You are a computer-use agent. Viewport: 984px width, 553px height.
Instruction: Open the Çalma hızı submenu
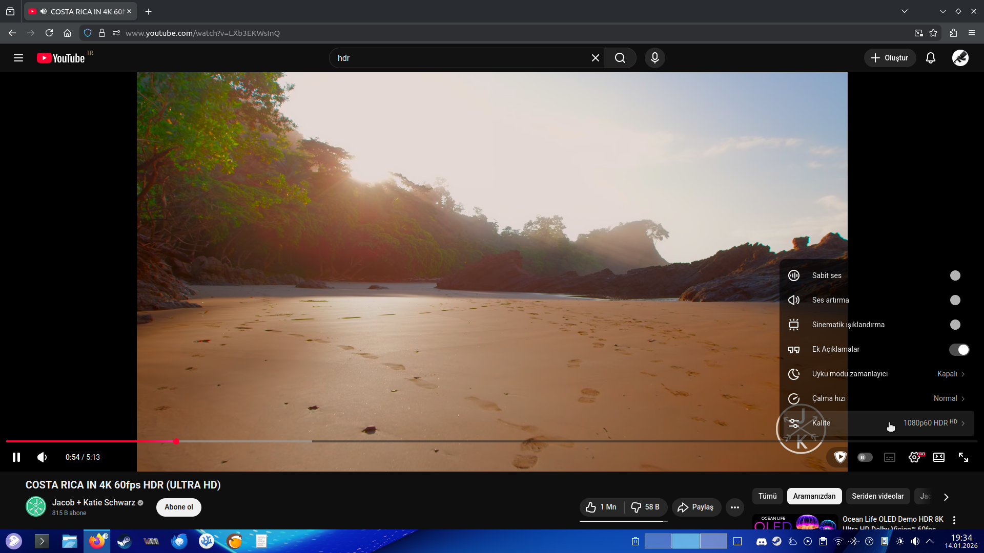pos(876,398)
